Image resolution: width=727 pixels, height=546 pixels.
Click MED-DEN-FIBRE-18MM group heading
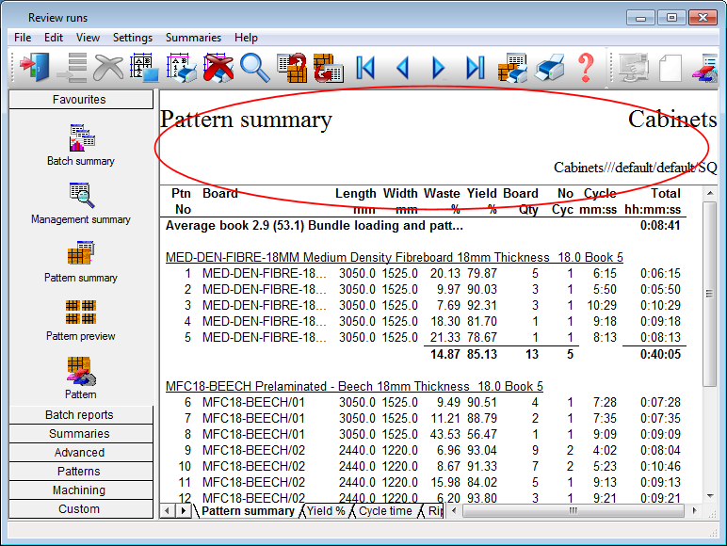click(394, 257)
